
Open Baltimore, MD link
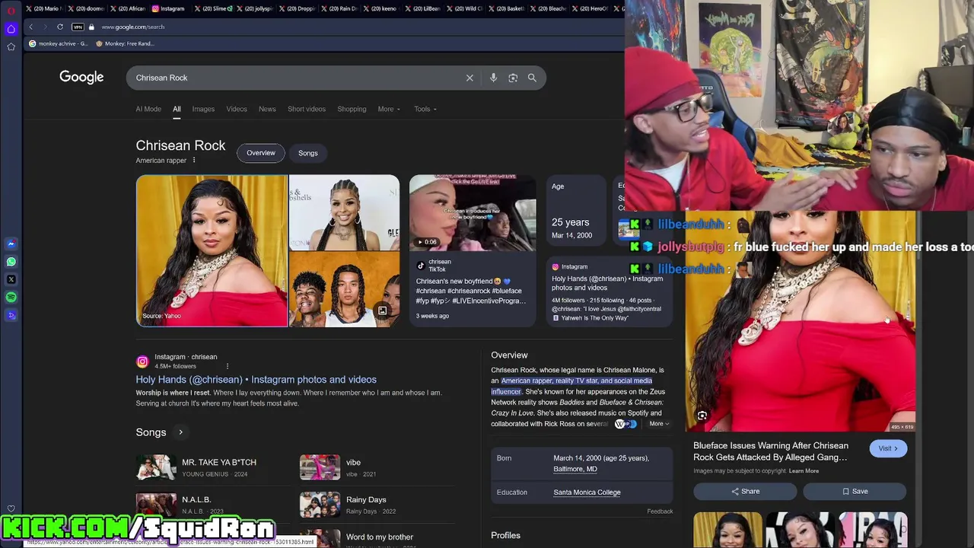coord(575,469)
